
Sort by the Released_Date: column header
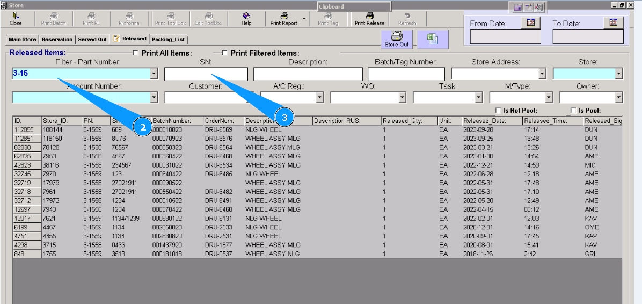(492, 121)
